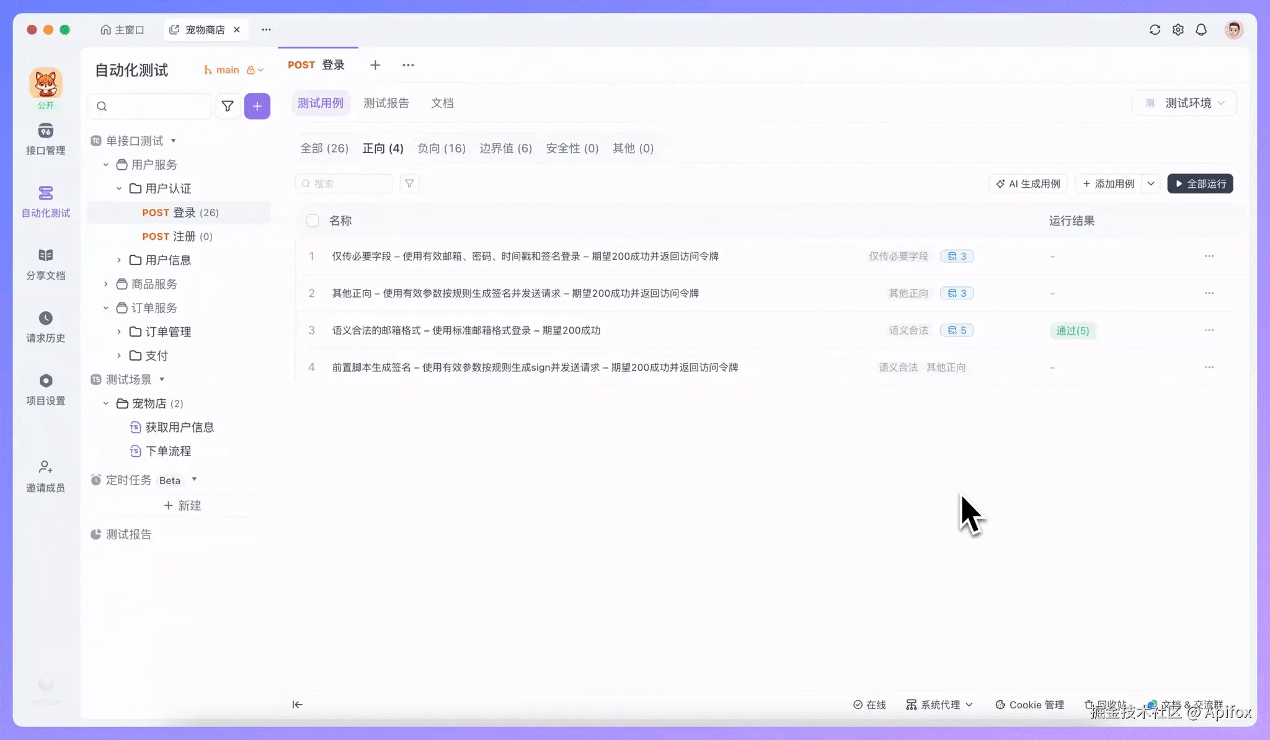Click the AI 生成用例 button
This screenshot has height=740, width=1270.
(x=1028, y=183)
